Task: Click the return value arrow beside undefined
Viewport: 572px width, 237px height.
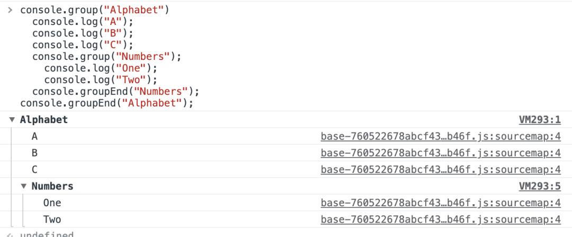Action: (12, 234)
